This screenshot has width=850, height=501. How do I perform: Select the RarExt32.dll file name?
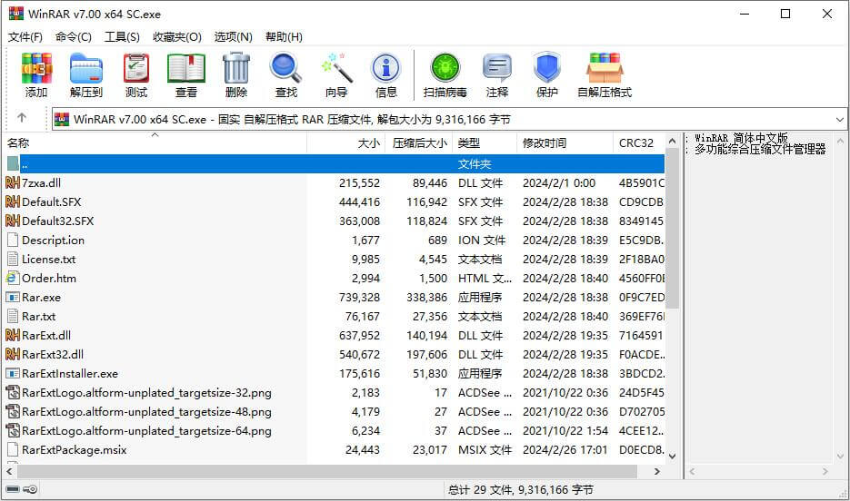tap(53, 354)
